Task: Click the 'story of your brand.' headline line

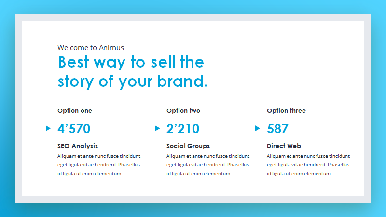Action: 132,81
